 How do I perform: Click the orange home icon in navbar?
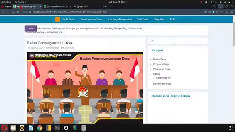click(58, 19)
